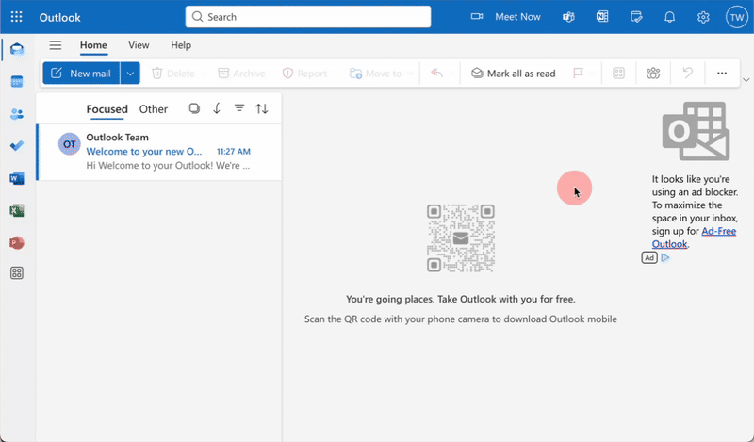Launch Word from the left app bar

[x=17, y=178]
